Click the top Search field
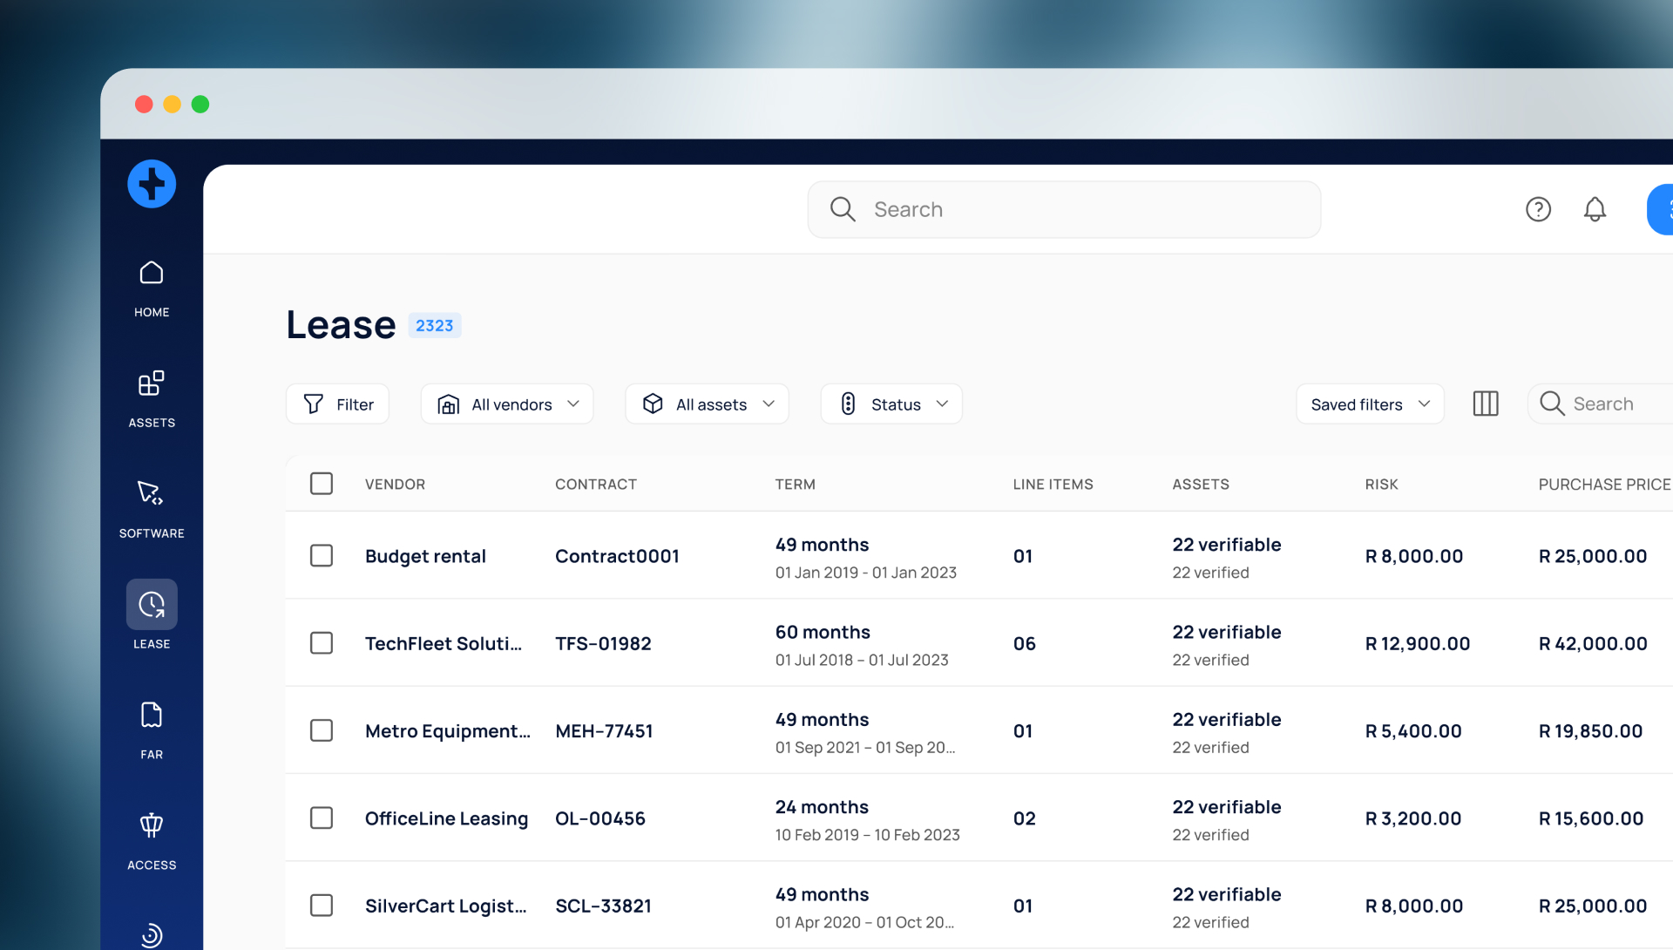Viewport: 1673px width, 950px height. 1063,209
